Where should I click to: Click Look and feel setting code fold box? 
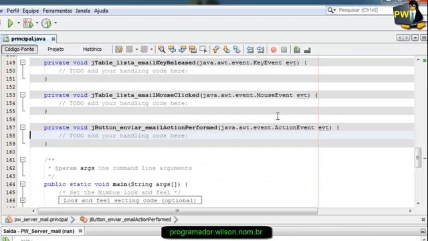[x=130, y=200]
